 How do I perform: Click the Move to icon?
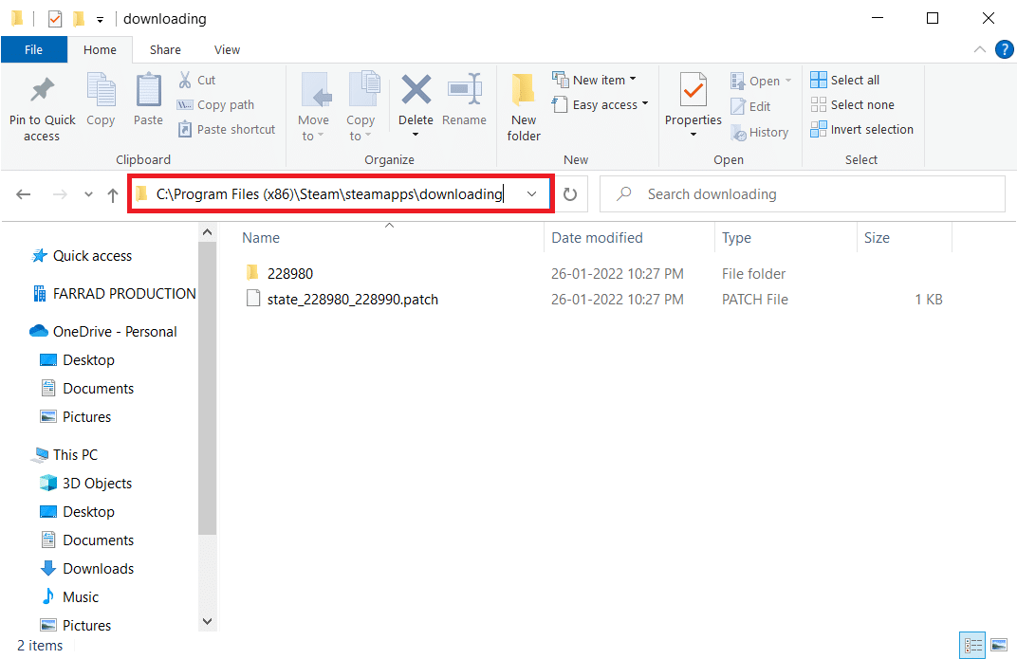coord(315,89)
